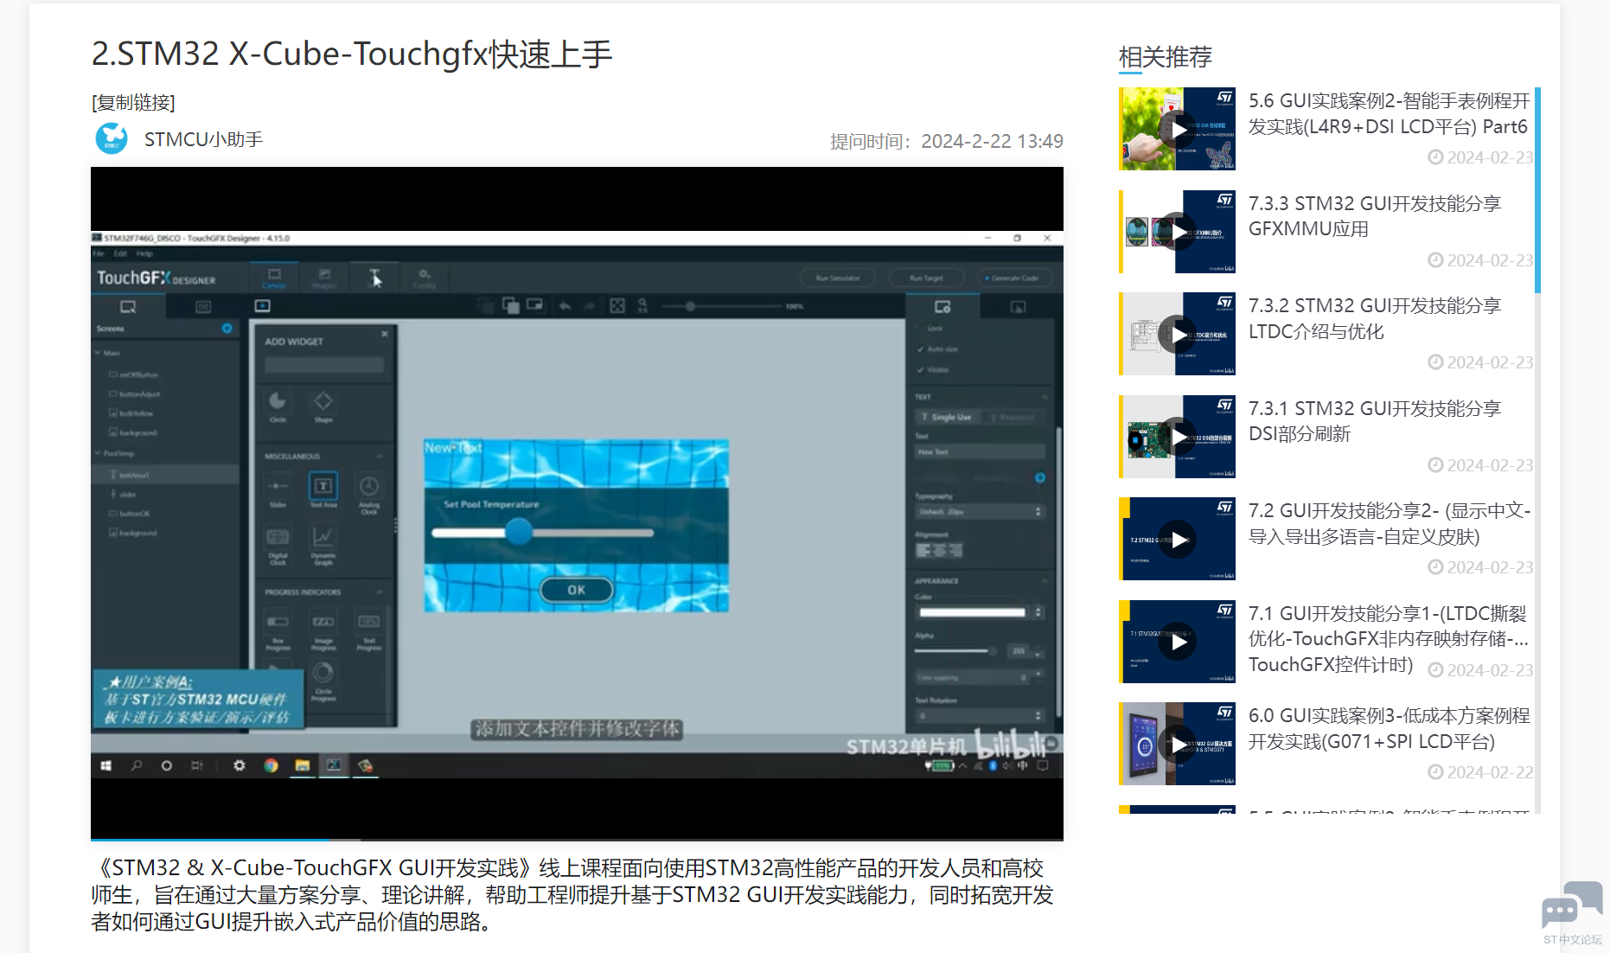Click the date under 7.3.1 DSI部分刷新
The height and width of the screenshot is (953, 1610).
(x=1490, y=465)
